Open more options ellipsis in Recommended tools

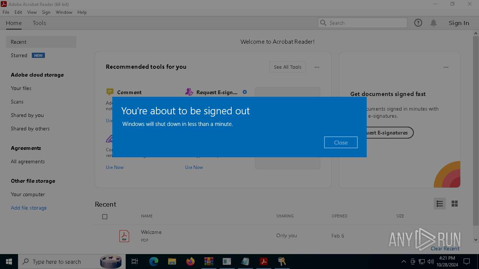(317, 67)
